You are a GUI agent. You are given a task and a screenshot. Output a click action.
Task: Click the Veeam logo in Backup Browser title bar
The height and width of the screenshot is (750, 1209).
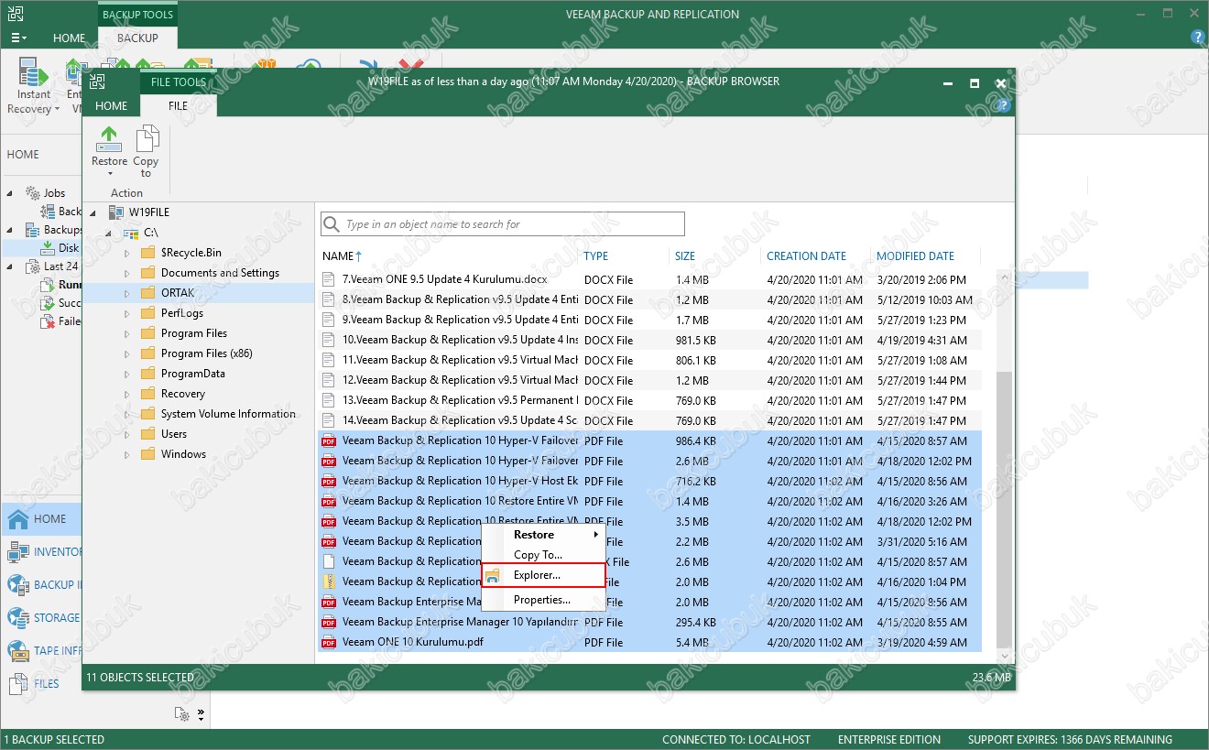click(x=96, y=82)
